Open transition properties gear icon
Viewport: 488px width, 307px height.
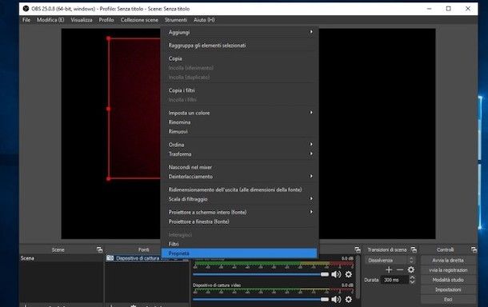(x=411, y=269)
